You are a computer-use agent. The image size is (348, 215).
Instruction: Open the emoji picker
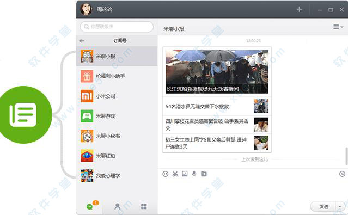coord(166,174)
